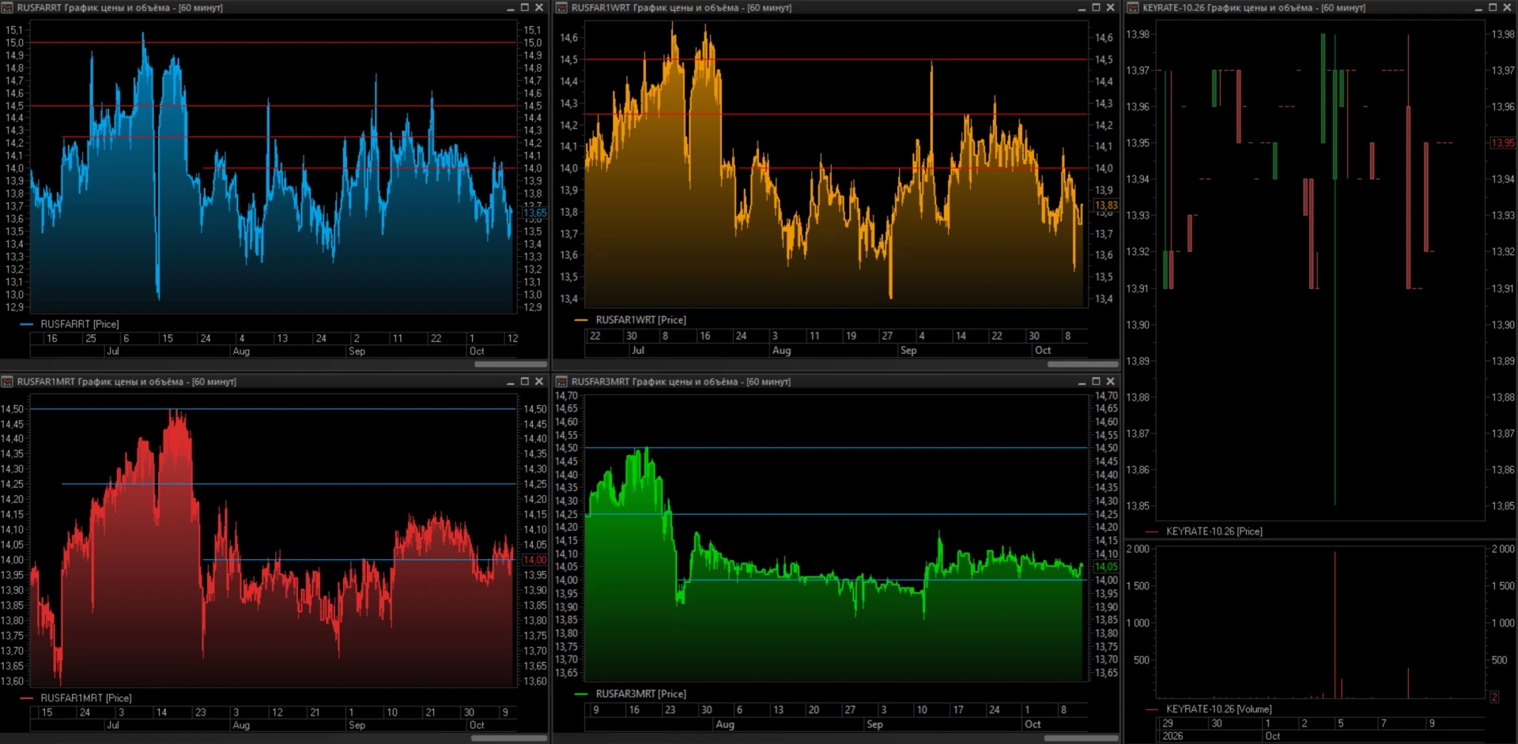Maximize the KEYRATE-10.26 chart window

click(1493, 7)
